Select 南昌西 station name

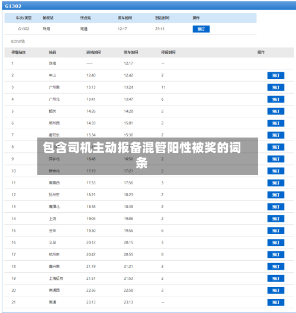click(54, 183)
